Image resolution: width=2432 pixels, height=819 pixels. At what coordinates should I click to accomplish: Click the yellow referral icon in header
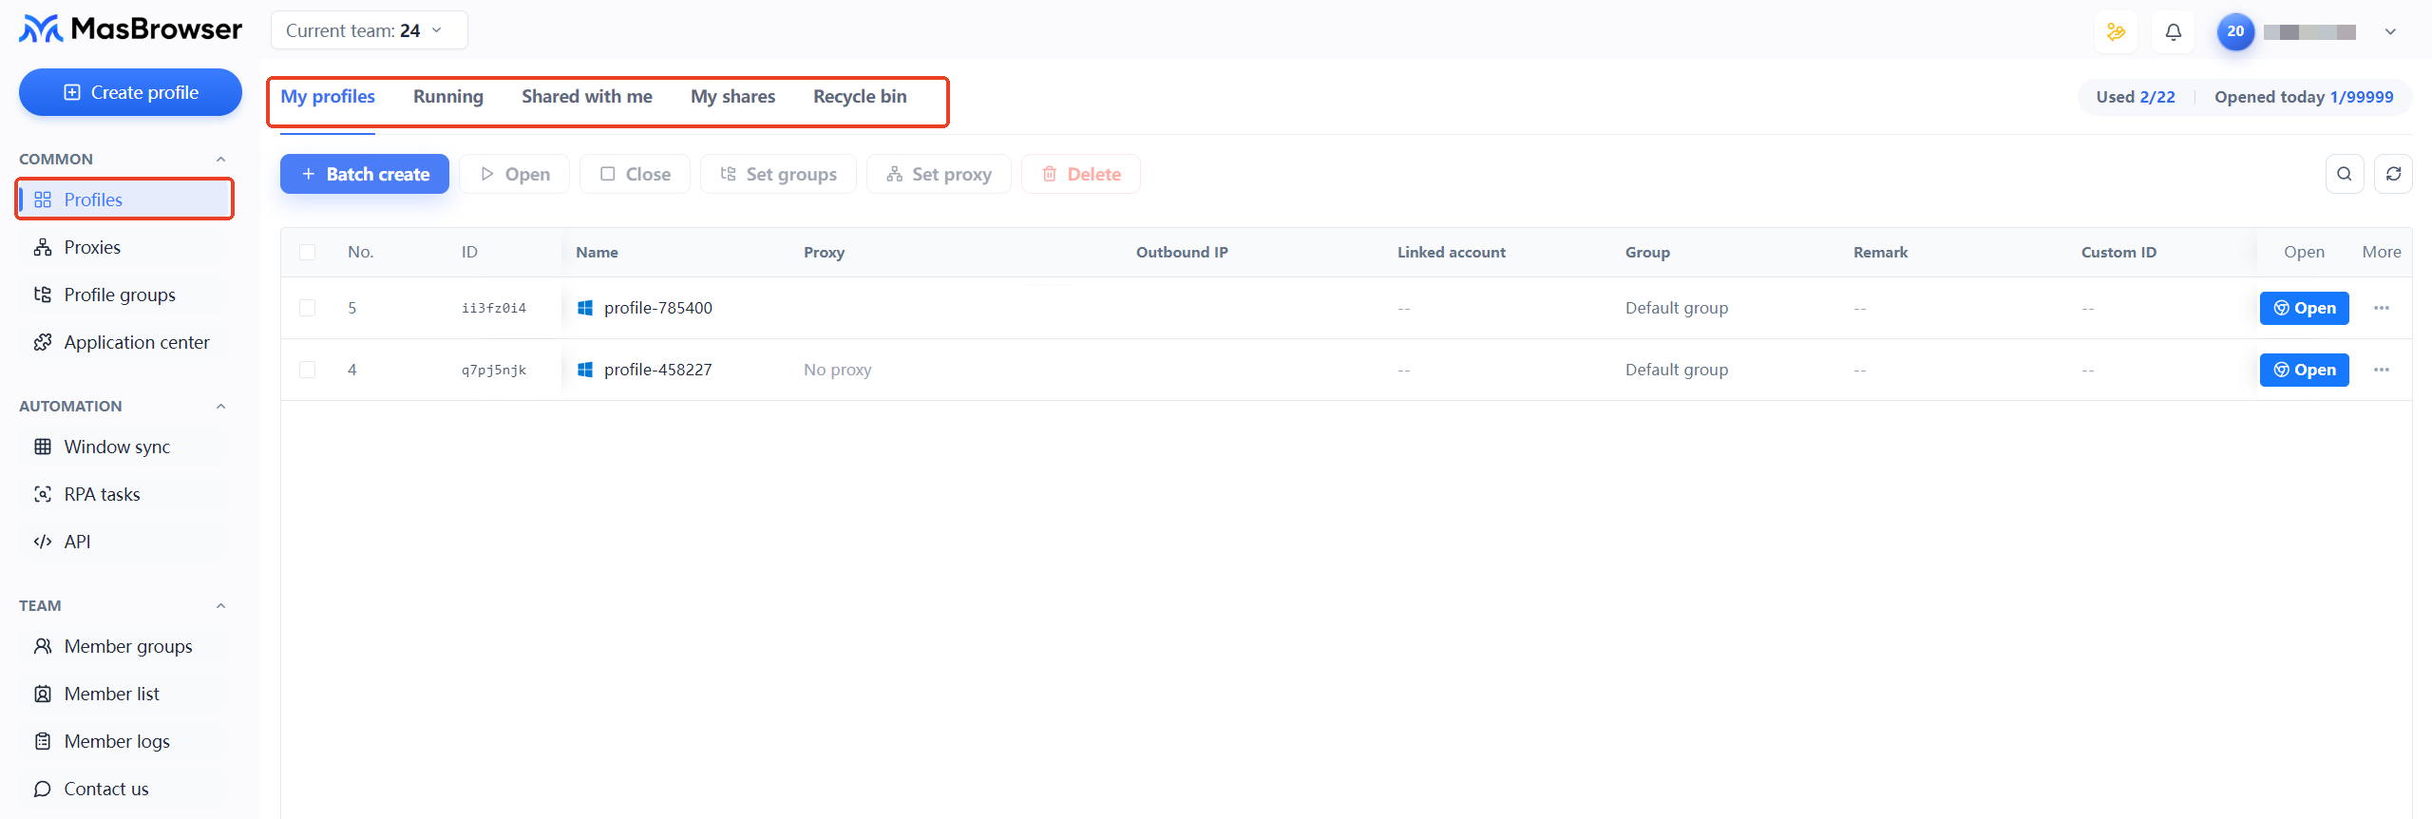coord(2116,31)
